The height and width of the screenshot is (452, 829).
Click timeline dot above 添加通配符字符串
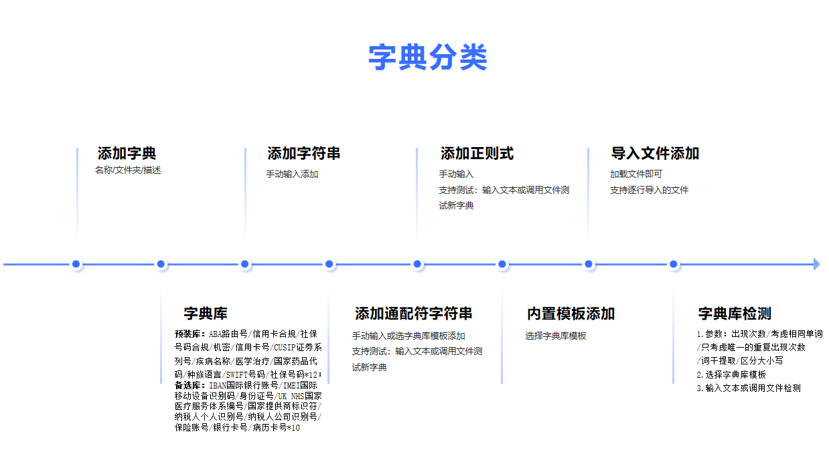(x=329, y=264)
